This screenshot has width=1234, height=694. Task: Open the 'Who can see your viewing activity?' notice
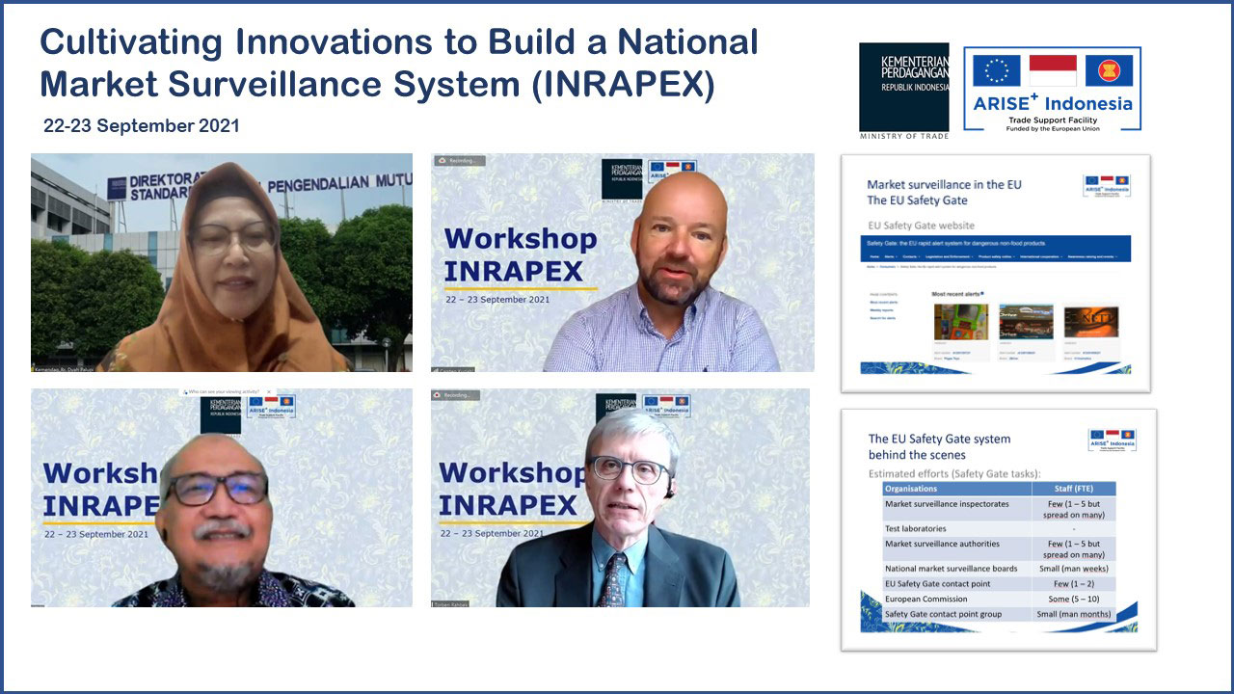click(222, 392)
